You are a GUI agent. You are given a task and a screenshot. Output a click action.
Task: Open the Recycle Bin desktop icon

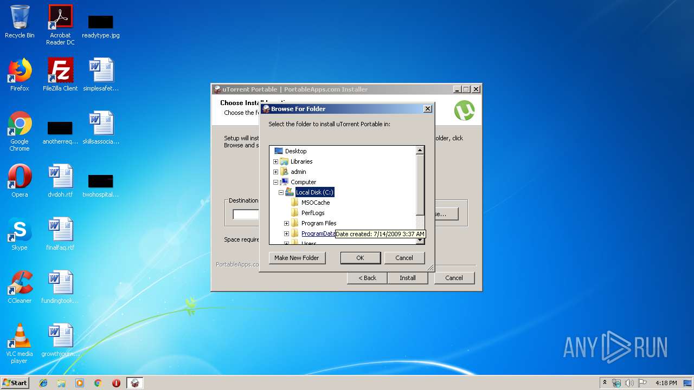[x=20, y=22]
